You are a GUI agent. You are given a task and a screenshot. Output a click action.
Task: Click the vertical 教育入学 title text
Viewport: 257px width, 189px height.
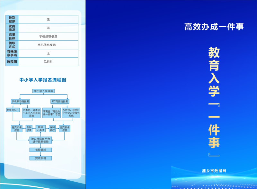(214, 72)
